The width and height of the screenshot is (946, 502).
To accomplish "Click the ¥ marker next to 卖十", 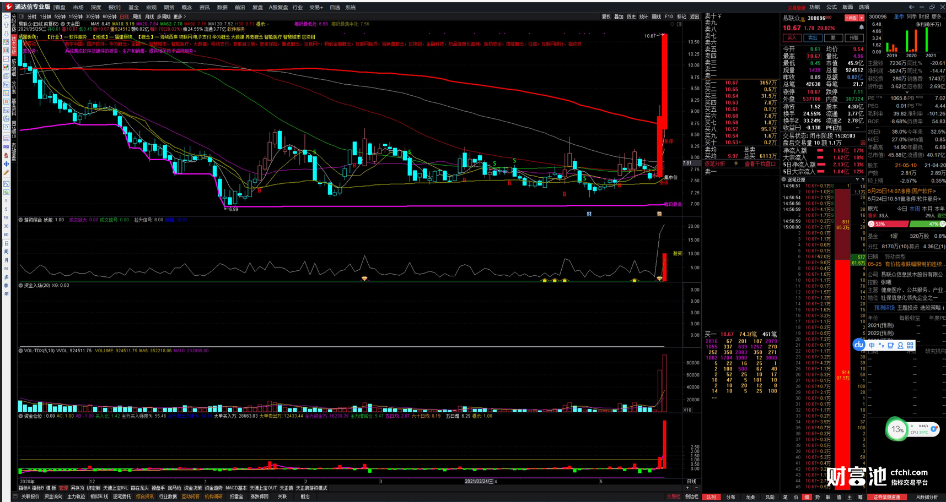I will click(719, 16).
